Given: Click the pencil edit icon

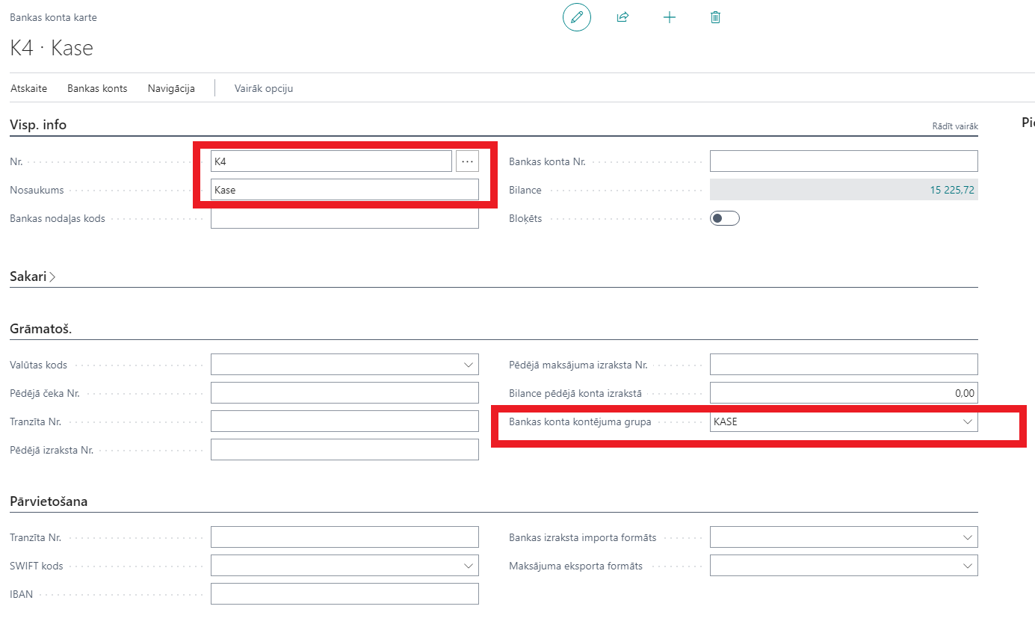Looking at the screenshot, I should click(576, 17).
